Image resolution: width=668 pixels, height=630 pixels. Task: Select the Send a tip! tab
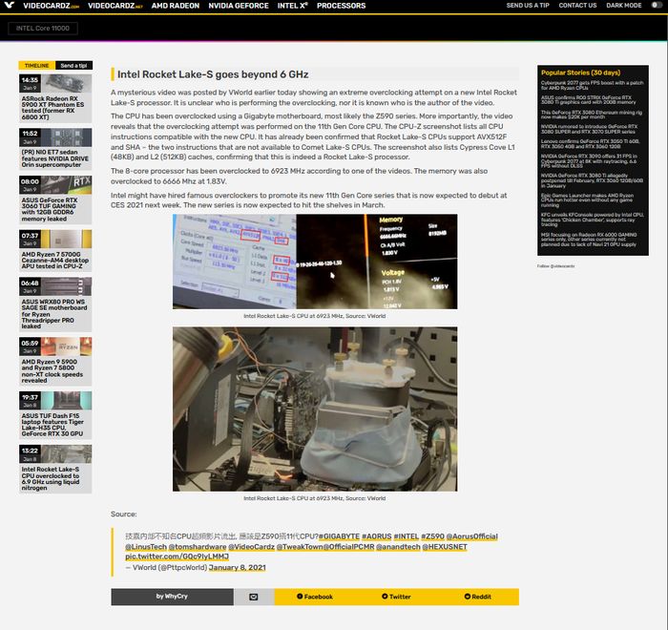(73, 65)
